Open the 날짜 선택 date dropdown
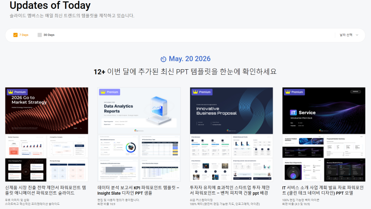 (349, 35)
